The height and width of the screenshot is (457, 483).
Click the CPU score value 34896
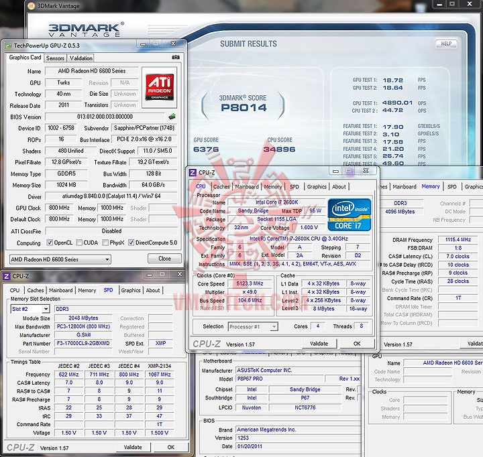(279, 149)
